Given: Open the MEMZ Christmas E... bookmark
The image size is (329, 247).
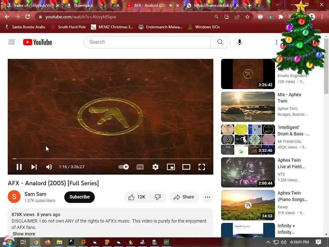Looking at the screenshot, I should (x=112, y=27).
